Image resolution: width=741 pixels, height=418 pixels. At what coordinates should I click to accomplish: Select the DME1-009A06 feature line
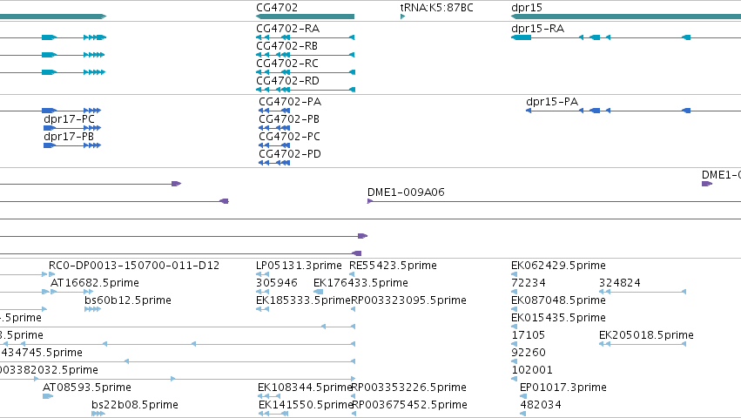[x=554, y=201]
